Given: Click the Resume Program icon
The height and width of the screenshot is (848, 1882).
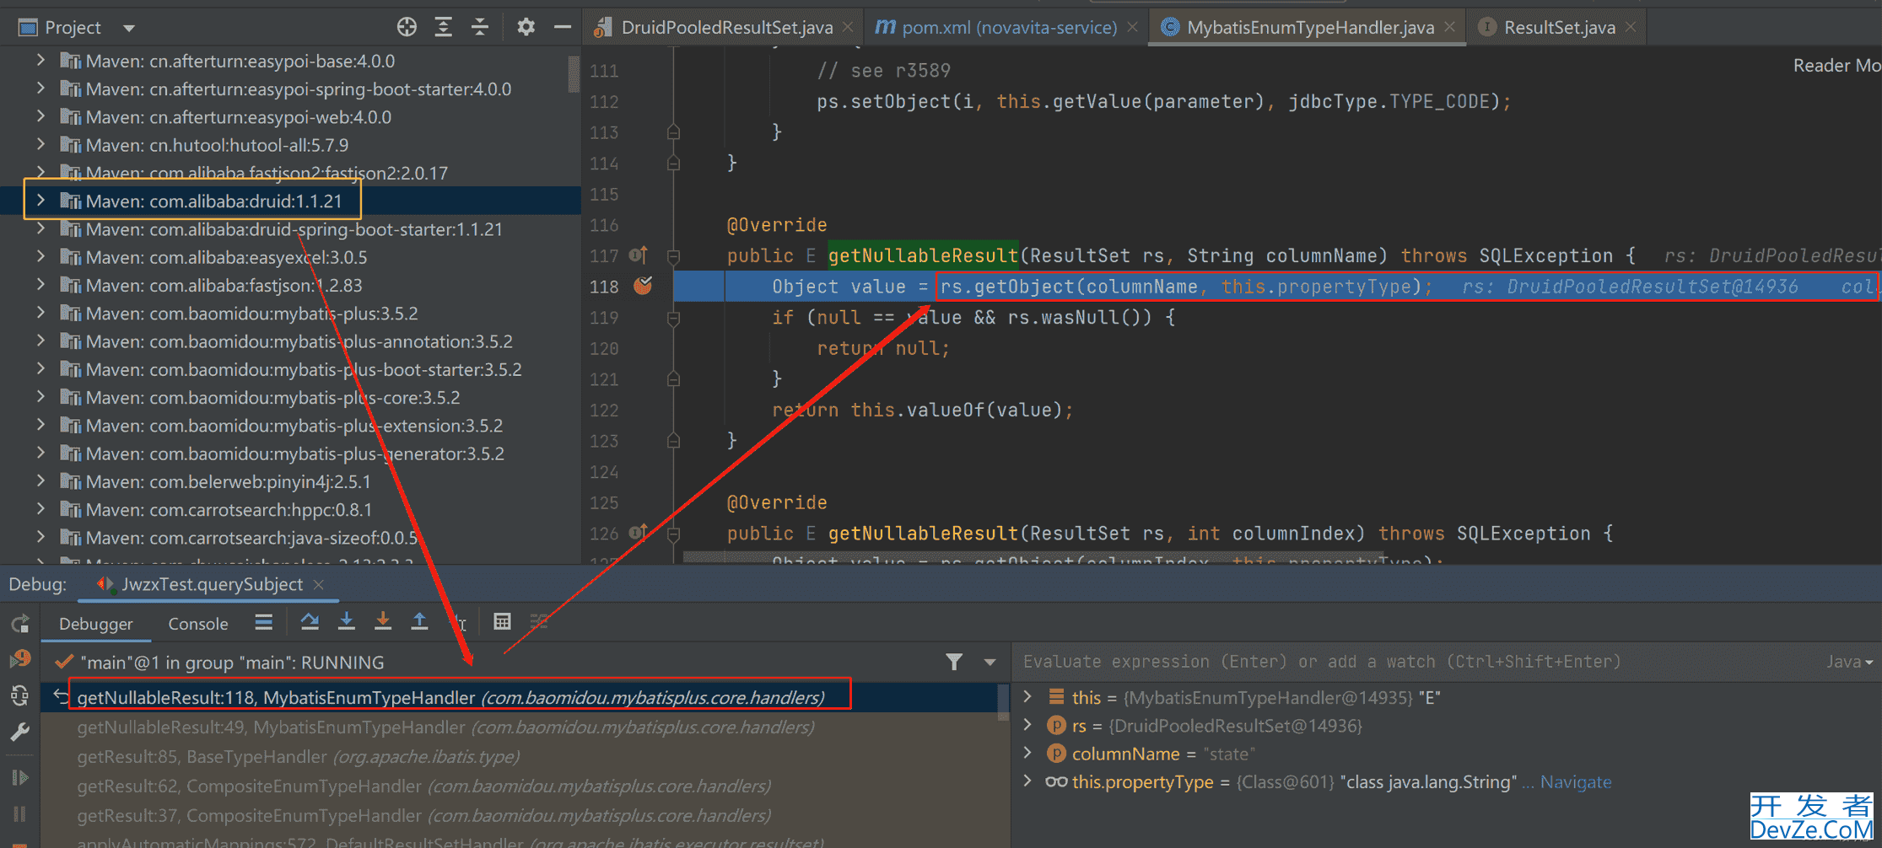Looking at the screenshot, I should pyautogui.click(x=20, y=777).
